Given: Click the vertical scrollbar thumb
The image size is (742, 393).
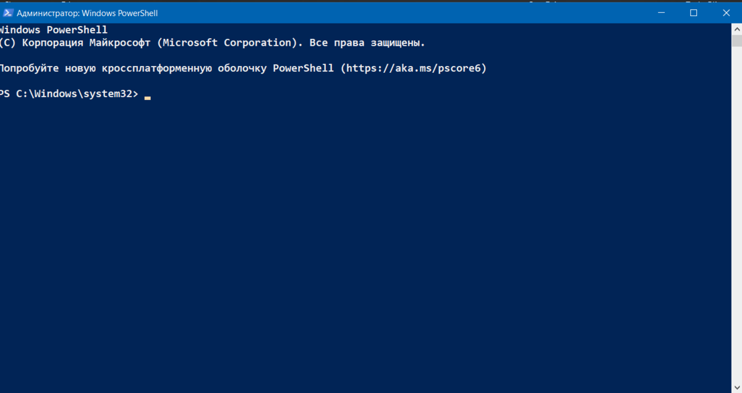Looking at the screenshot, I should coord(736,41).
